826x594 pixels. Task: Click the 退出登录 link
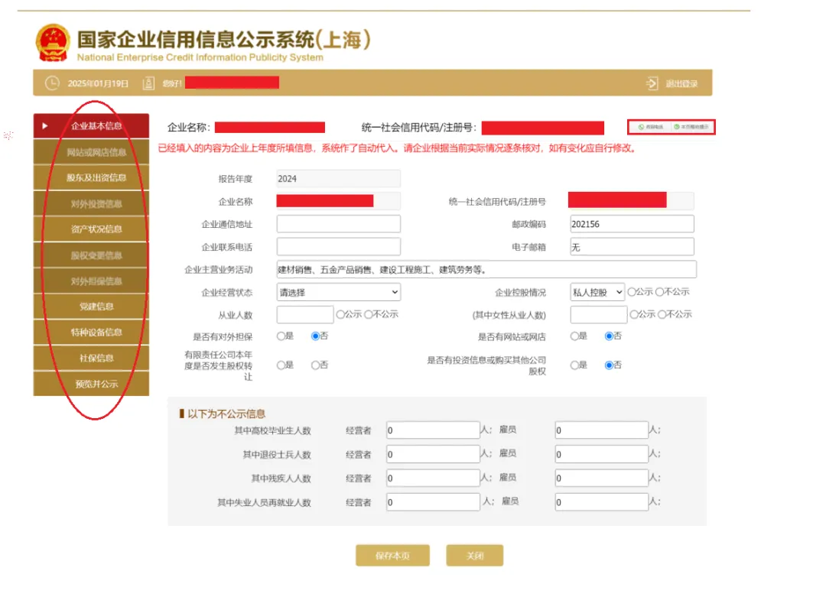click(681, 84)
